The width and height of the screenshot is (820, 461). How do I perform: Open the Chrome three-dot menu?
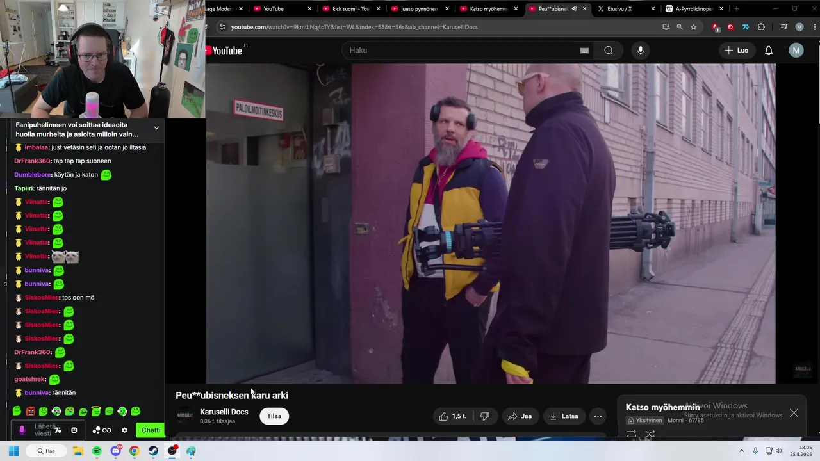point(814,27)
